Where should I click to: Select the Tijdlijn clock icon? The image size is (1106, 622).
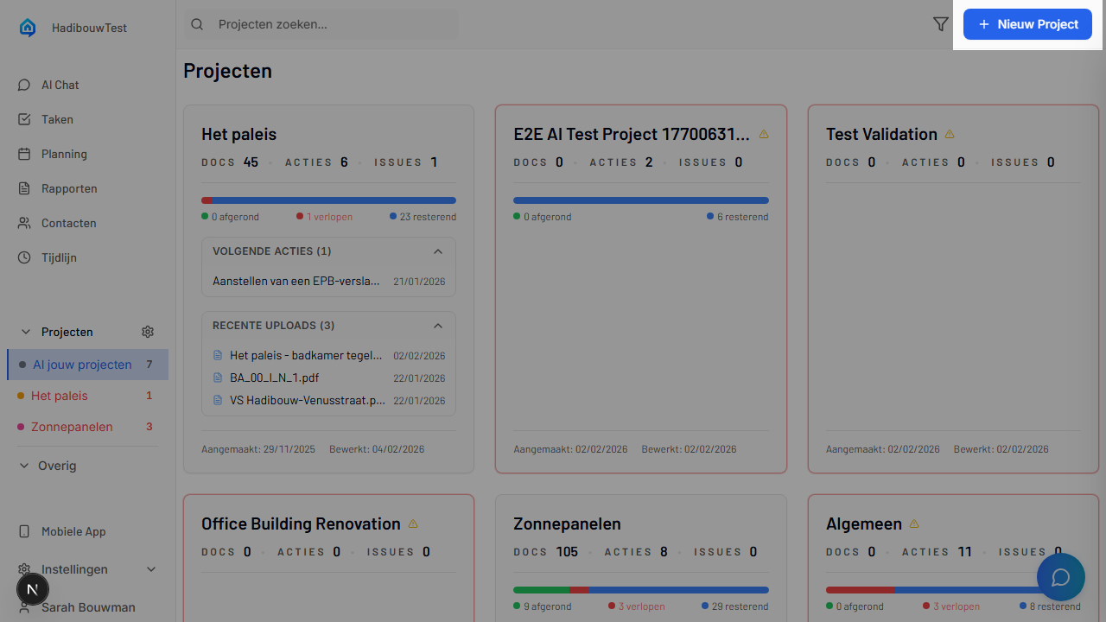coord(25,257)
